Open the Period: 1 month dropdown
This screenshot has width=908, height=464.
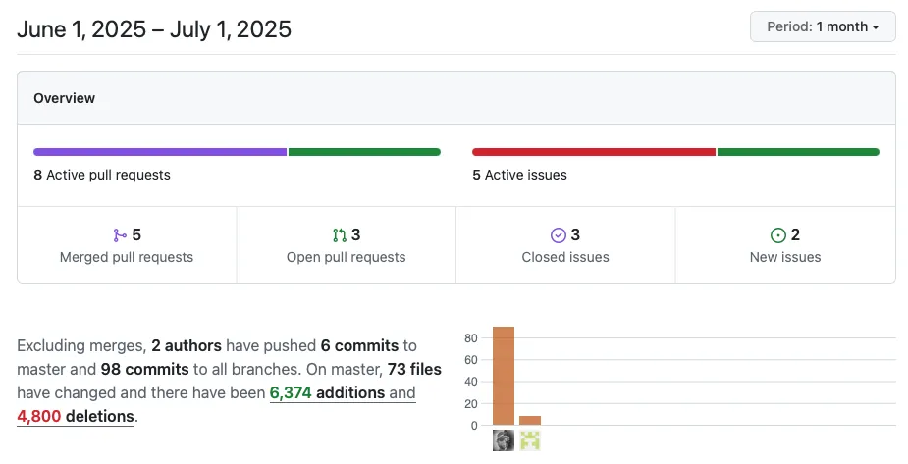pyautogui.click(x=823, y=26)
